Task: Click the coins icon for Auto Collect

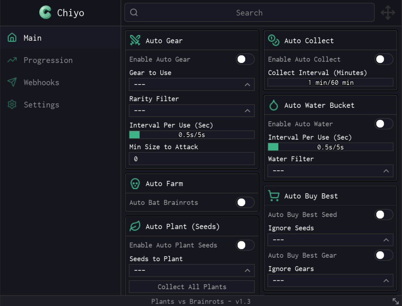Action: click(x=274, y=40)
